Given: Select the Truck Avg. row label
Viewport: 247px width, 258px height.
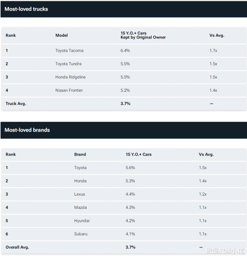Looking at the screenshot, I should (16, 103).
